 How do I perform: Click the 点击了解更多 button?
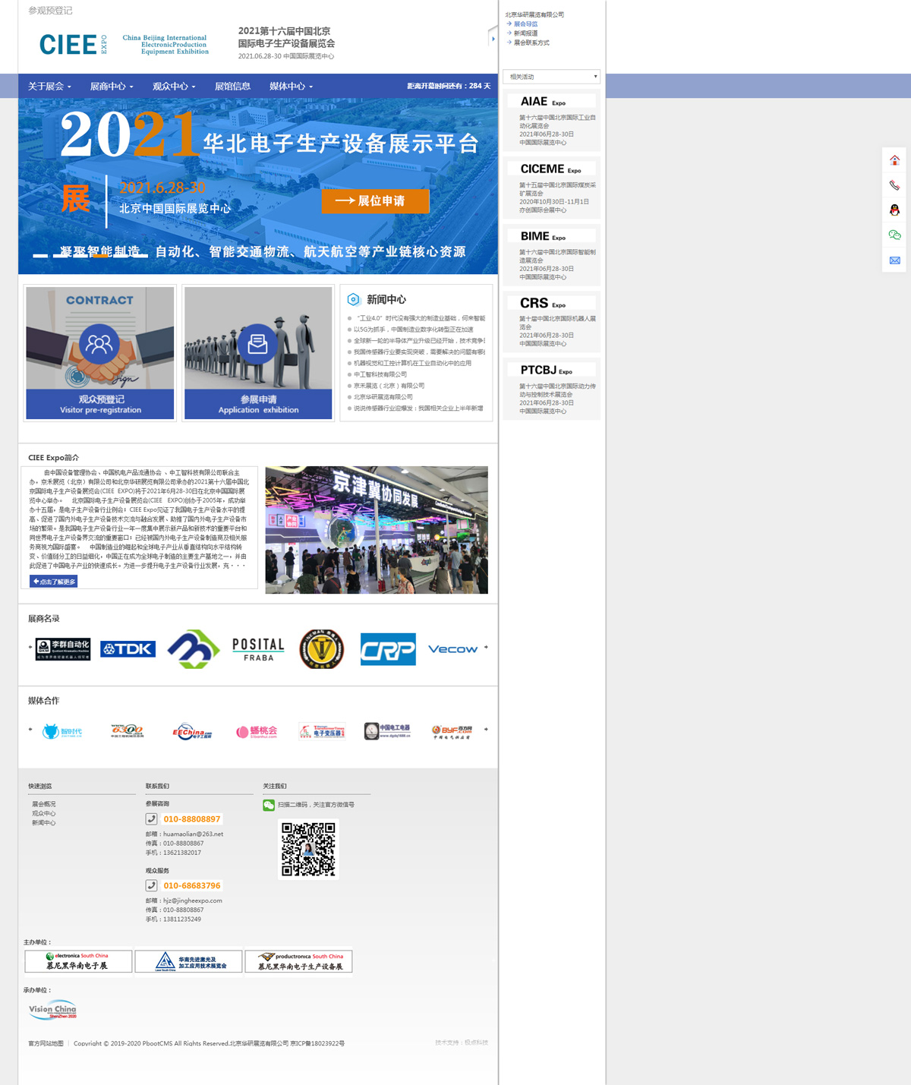(54, 582)
